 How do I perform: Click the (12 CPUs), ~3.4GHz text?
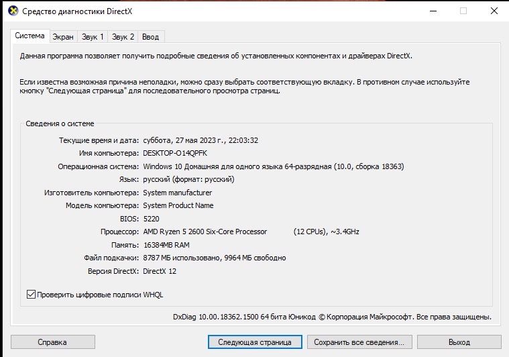click(326, 232)
